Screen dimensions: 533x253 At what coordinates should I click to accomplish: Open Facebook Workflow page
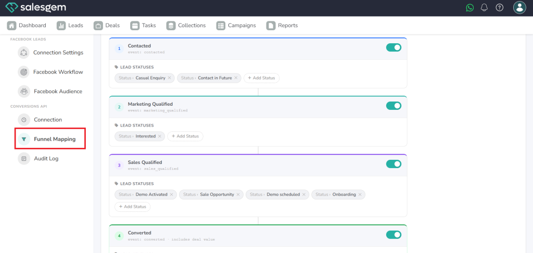coord(58,72)
